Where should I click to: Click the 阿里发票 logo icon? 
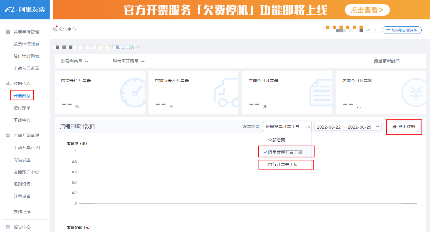click(11, 10)
